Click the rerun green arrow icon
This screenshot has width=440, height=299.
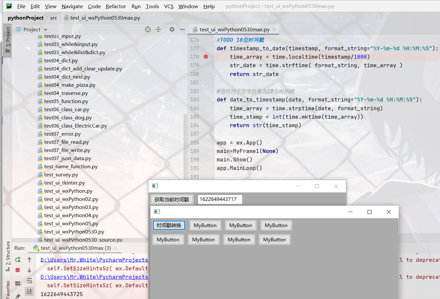point(18,260)
